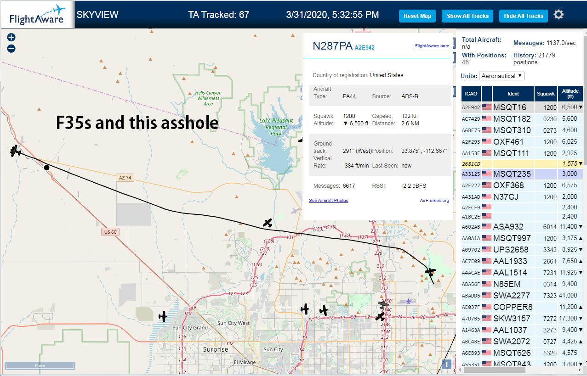The image size is (587, 376).
Task: Select the SKW3157 row
Action: (x=522, y=319)
